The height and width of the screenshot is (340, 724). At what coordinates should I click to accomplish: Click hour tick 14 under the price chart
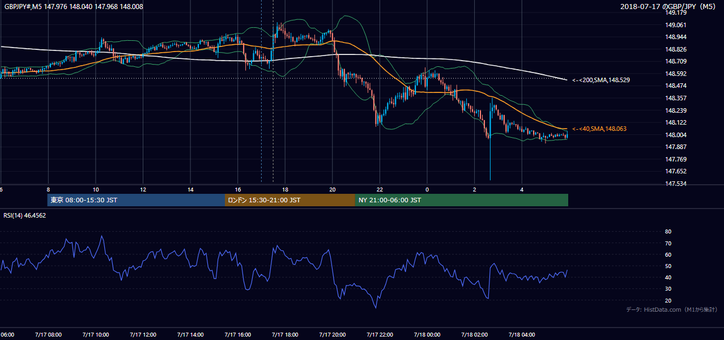[190, 190]
